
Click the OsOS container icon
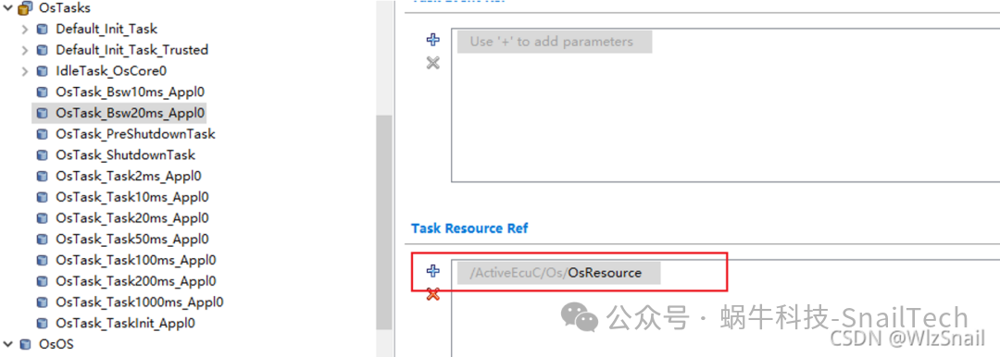[x=26, y=344]
